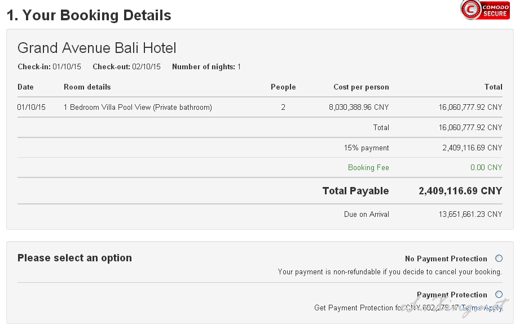Click the 15% payment amount value

[472, 148]
